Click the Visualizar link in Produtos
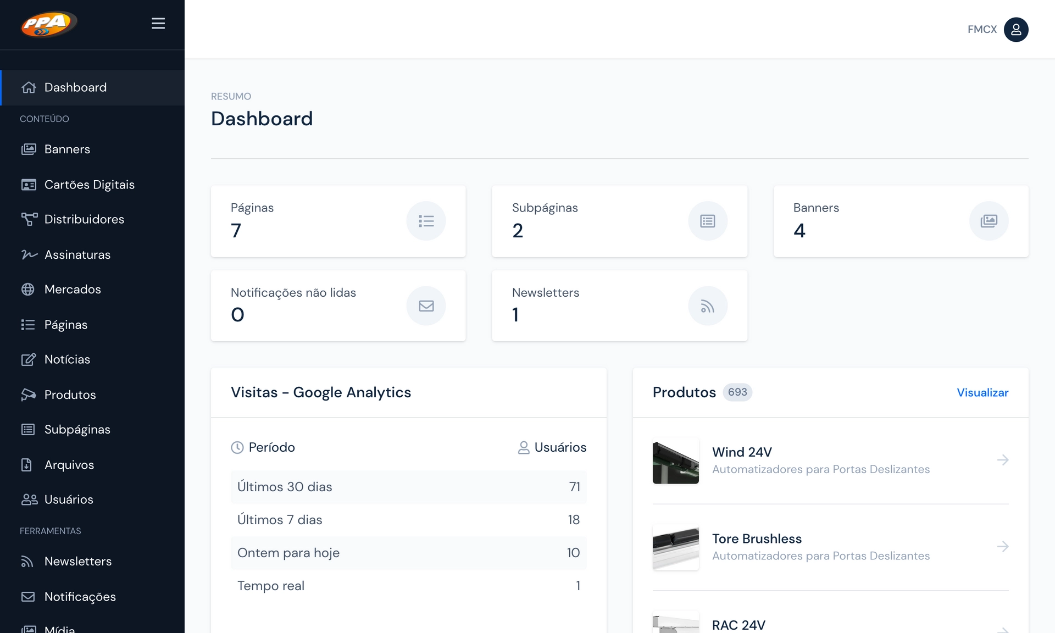The width and height of the screenshot is (1055, 633). [982, 392]
